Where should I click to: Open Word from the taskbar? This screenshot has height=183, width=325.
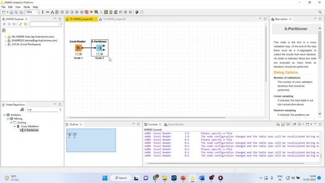pos(202,178)
